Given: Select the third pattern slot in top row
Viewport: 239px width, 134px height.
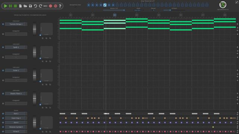Looking at the screenshot, I should (x=97, y=5).
